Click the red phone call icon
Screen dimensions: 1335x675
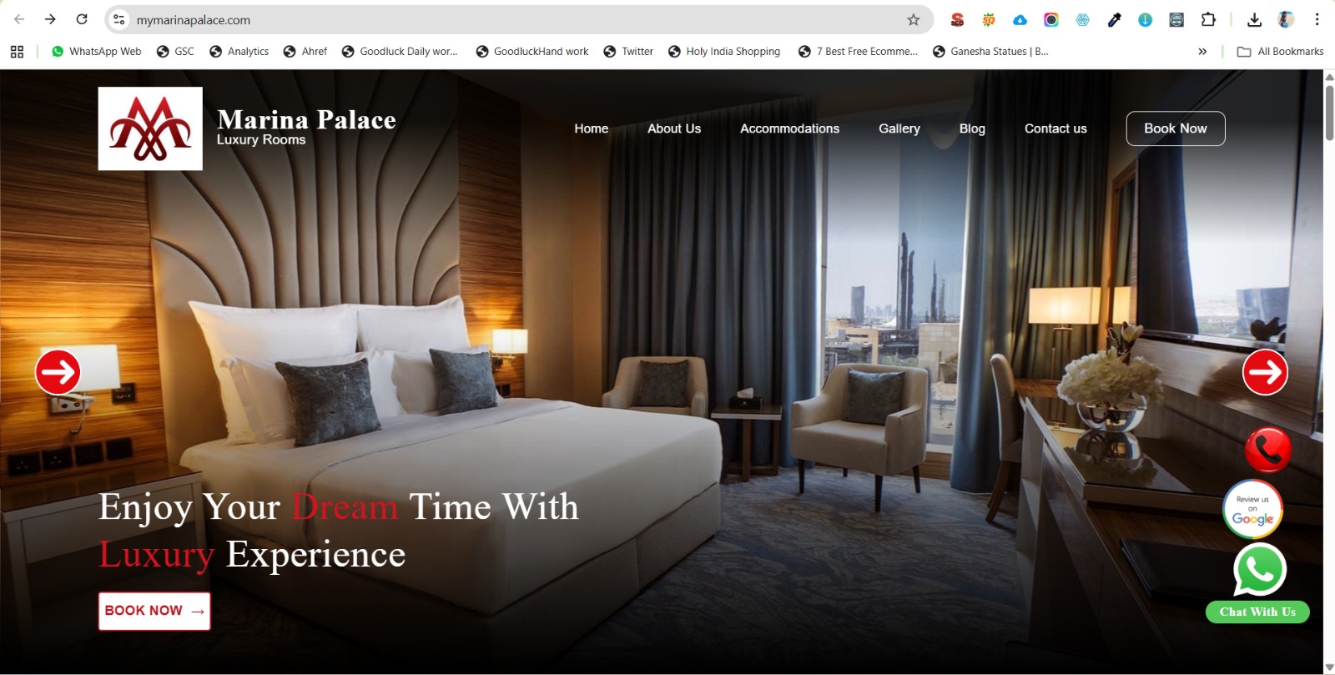click(1267, 450)
